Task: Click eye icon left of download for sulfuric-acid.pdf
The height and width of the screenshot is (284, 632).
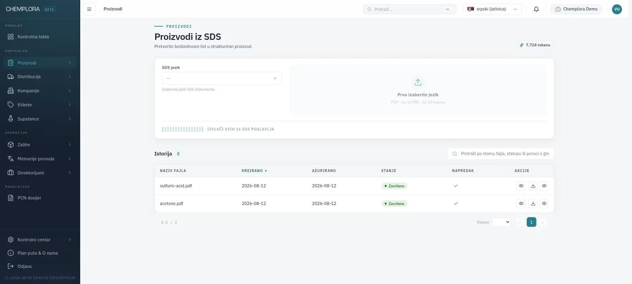Action: tap(521, 186)
